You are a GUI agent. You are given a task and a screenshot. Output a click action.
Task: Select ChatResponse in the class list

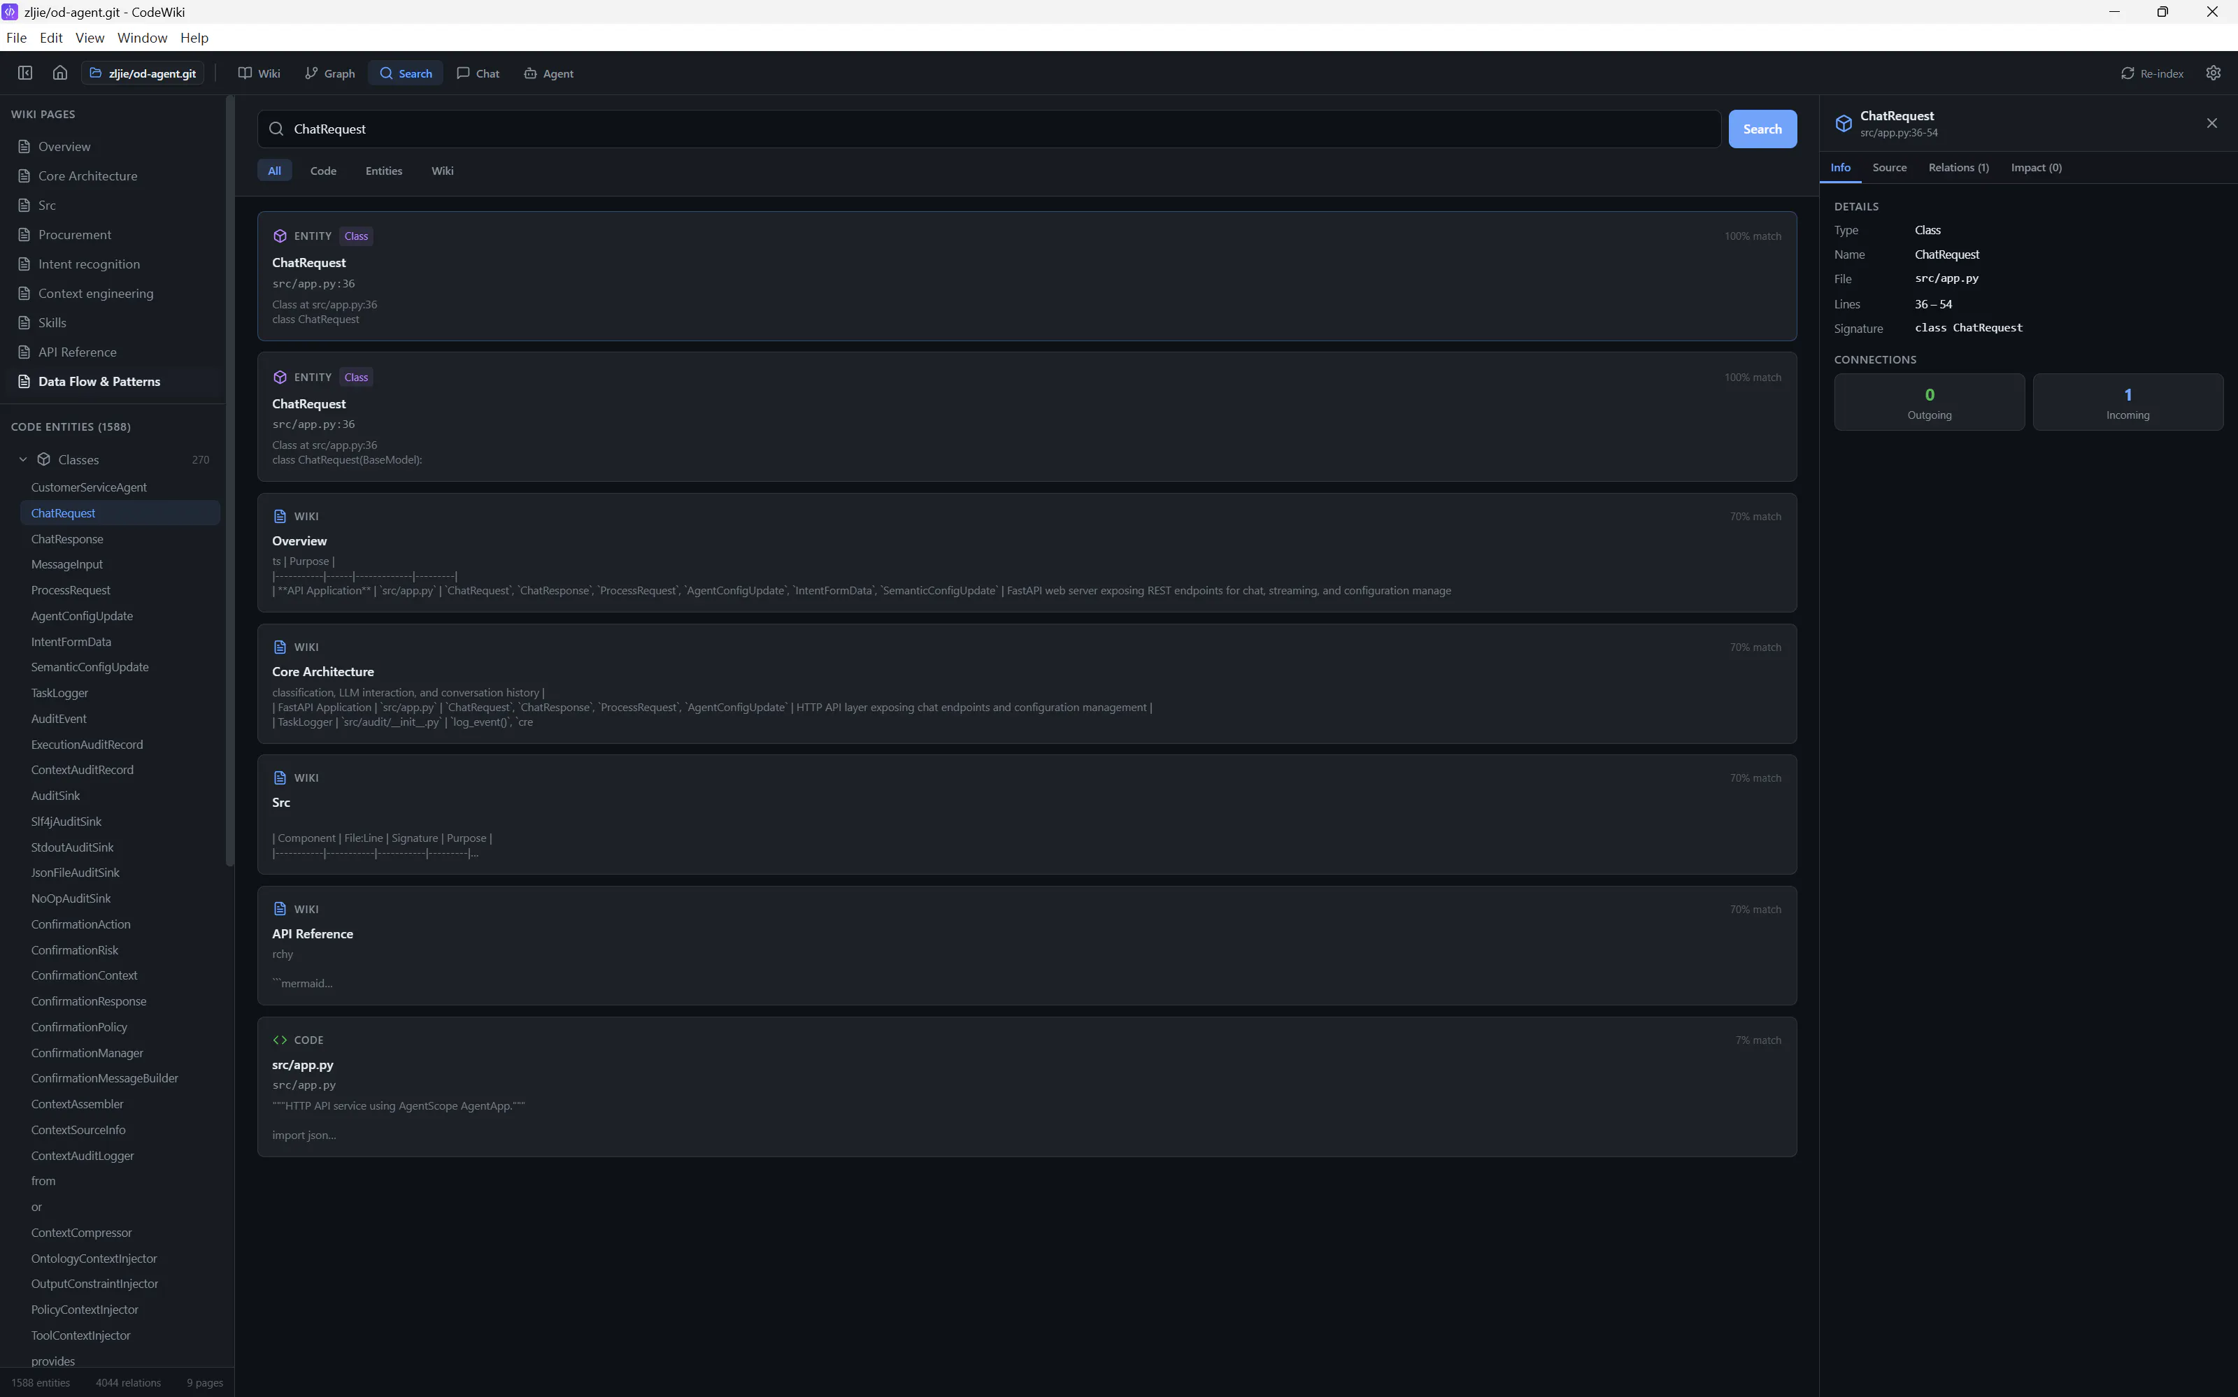tap(120, 538)
